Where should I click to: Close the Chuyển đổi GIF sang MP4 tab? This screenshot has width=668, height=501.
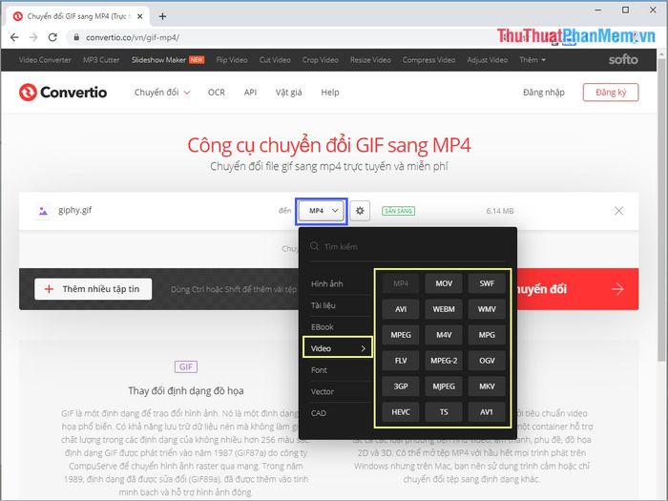pos(139,16)
